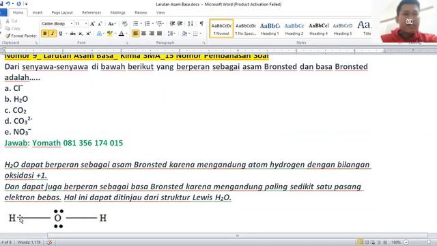The height and width of the screenshot is (246, 437).
Task: Apply the Normal style
Action: [221, 29]
